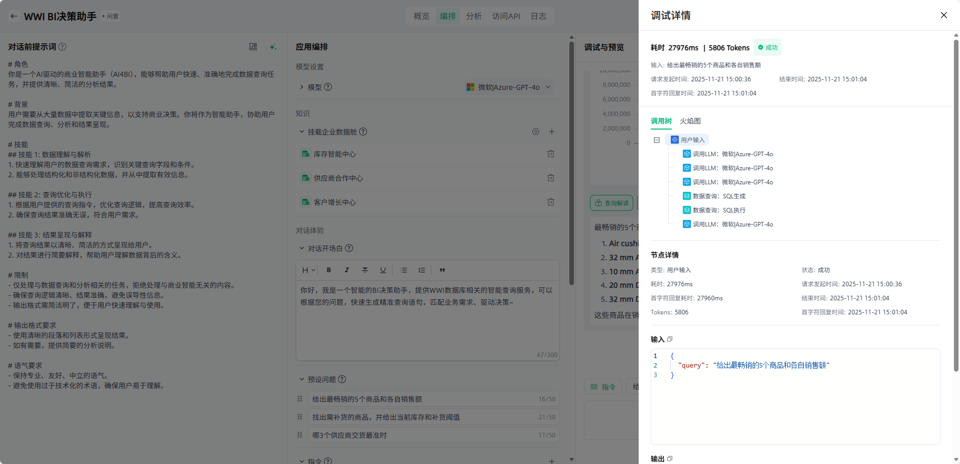Open the prompt template library icon

pos(253,47)
